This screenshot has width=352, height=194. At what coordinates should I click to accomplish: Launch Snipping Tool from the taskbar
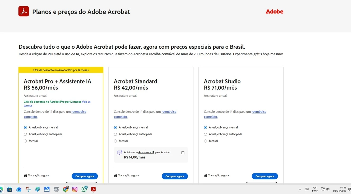click(x=28, y=189)
